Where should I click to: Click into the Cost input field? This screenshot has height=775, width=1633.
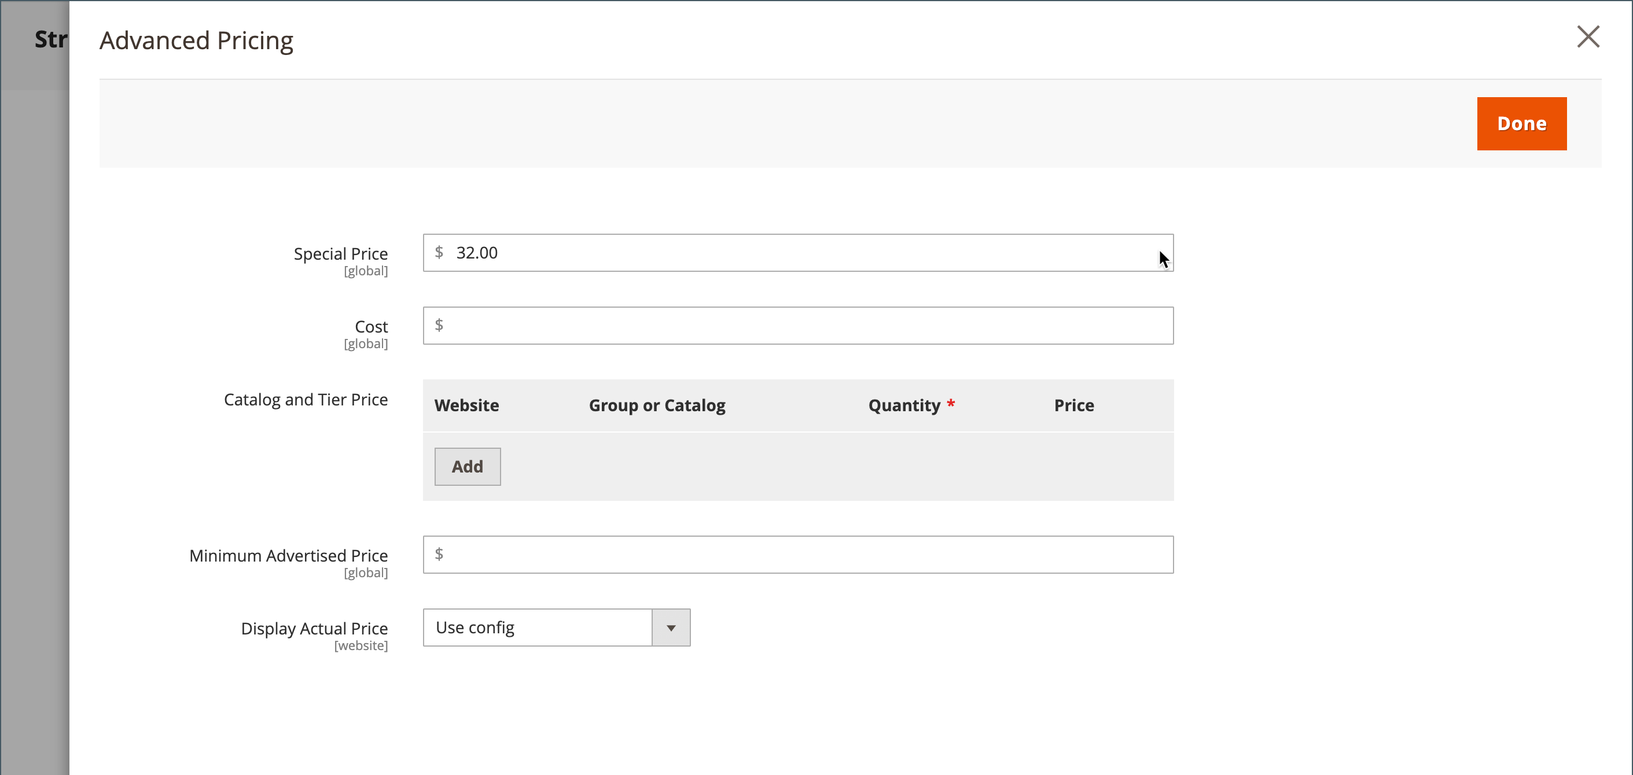797,326
